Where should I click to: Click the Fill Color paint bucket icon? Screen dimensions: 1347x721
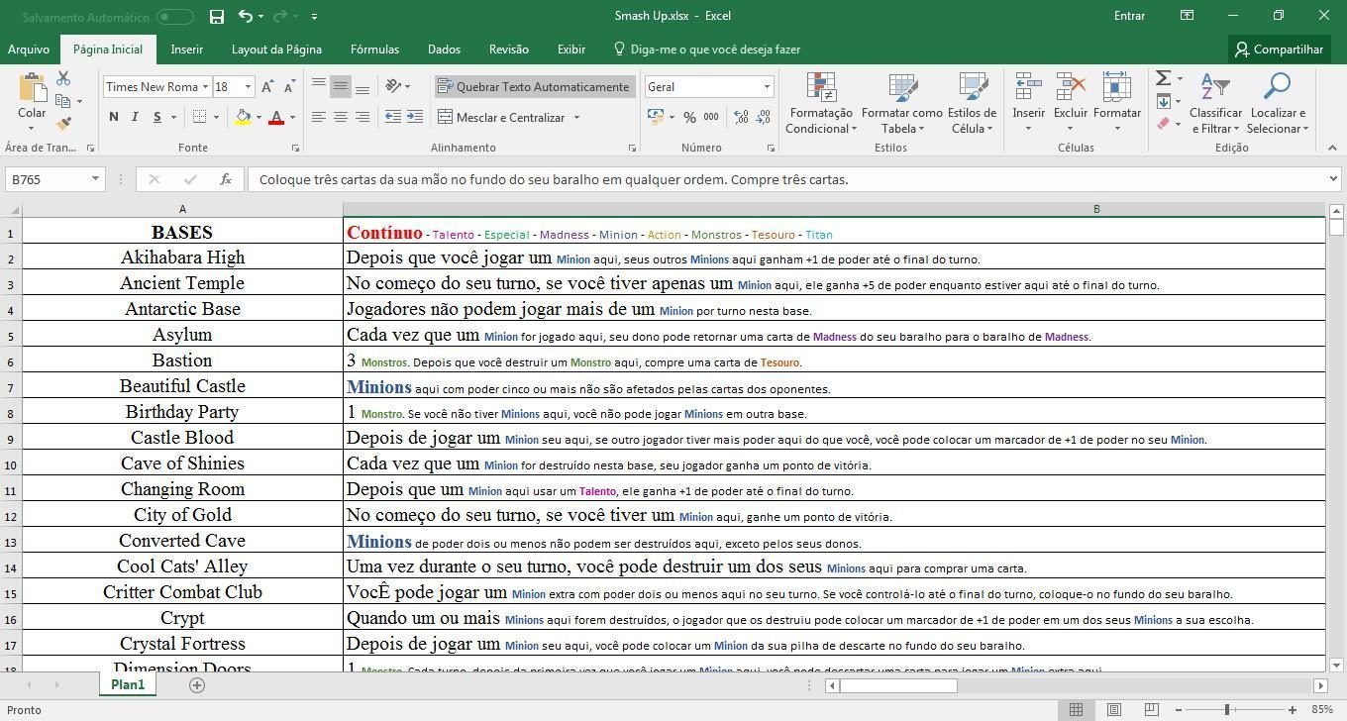click(x=243, y=117)
